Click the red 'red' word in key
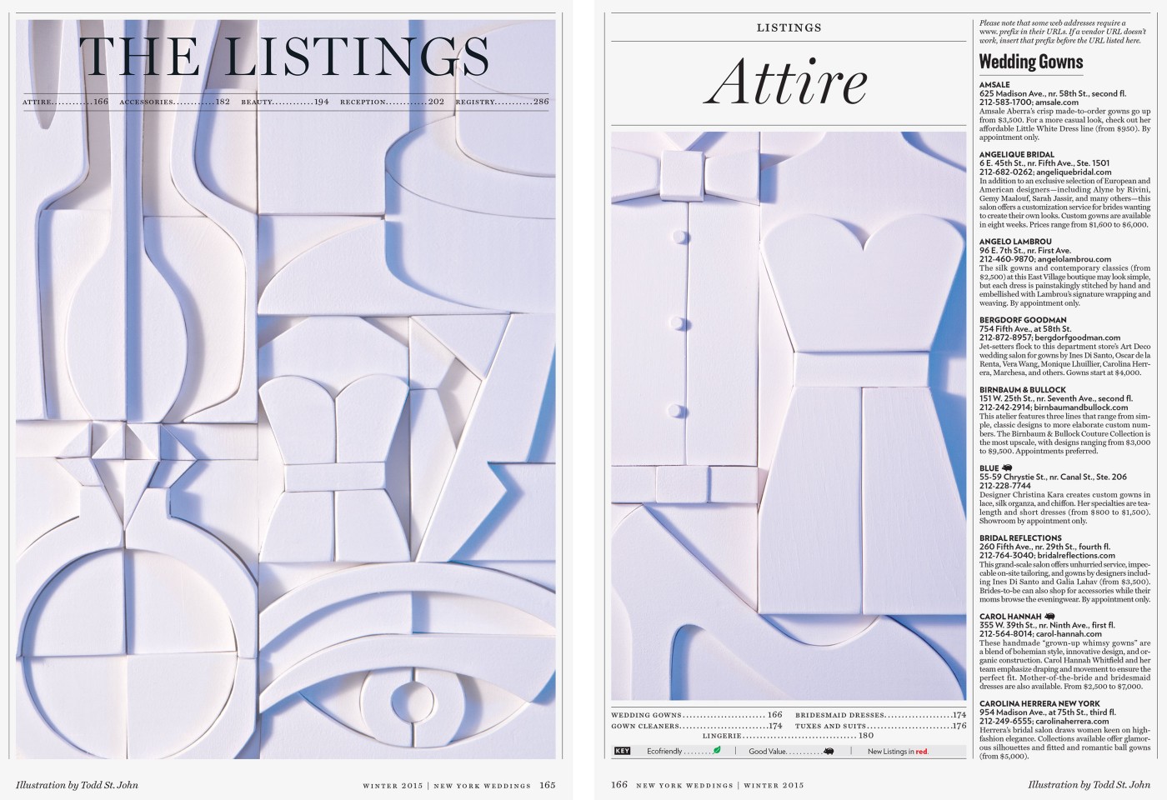 [921, 752]
